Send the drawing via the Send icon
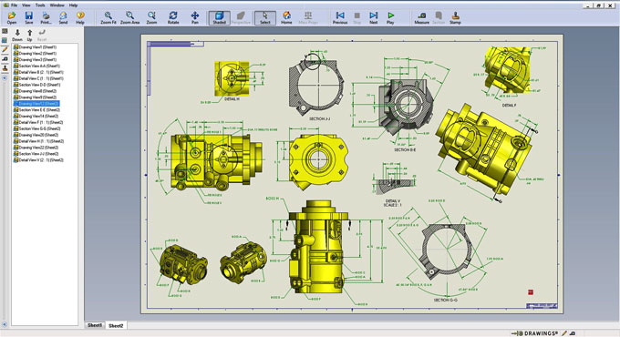The height and width of the screenshot is (337, 620). 63,18
